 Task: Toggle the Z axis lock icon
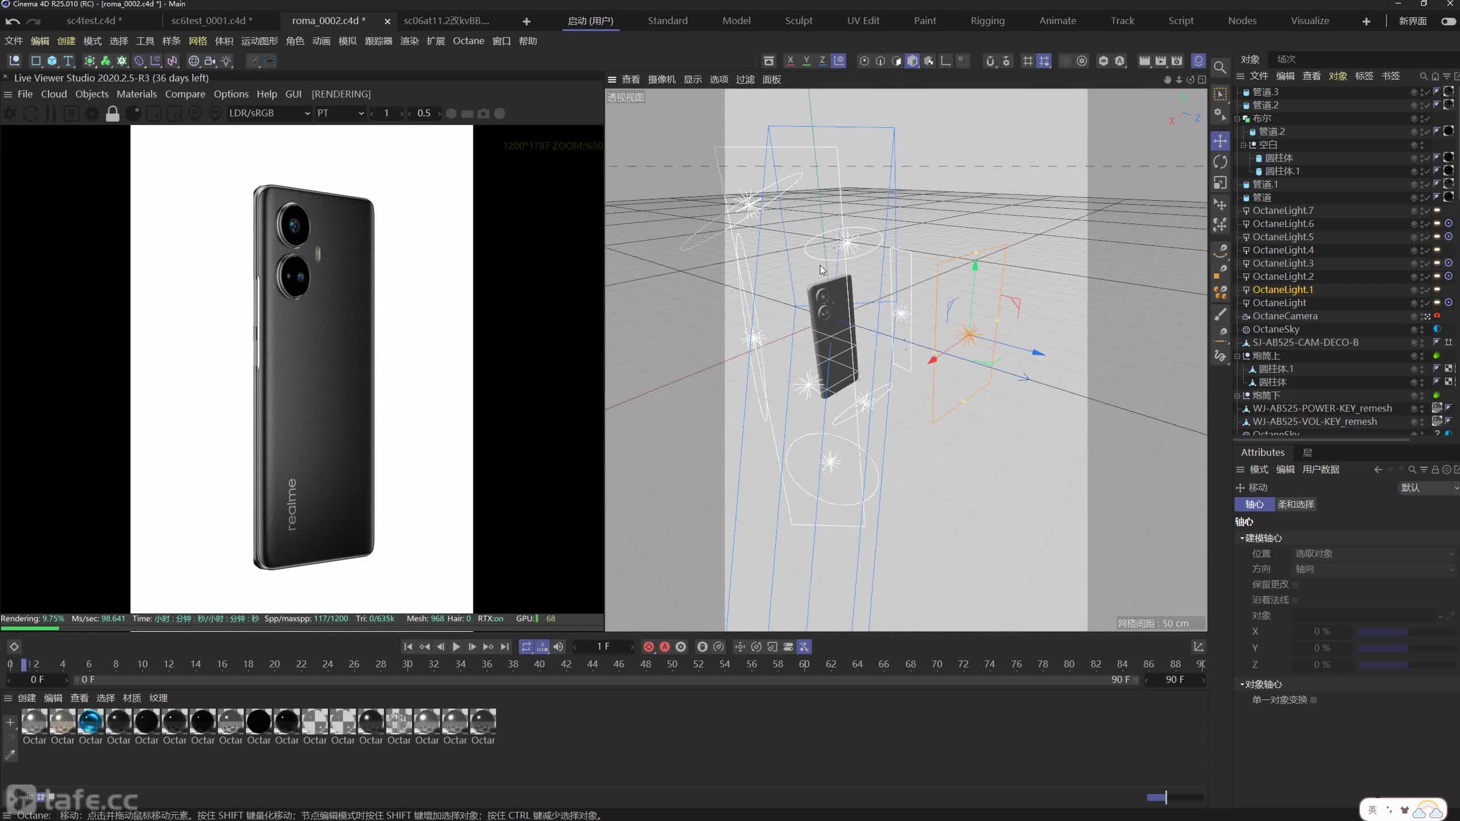coord(822,60)
